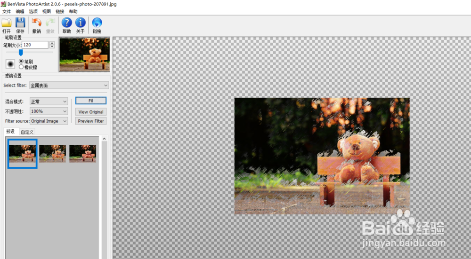Click the Fill button
The height and width of the screenshot is (259, 471).
91,101
